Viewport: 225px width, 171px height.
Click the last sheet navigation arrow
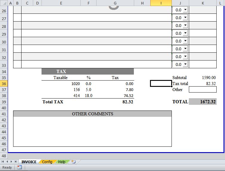click(x=16, y=162)
